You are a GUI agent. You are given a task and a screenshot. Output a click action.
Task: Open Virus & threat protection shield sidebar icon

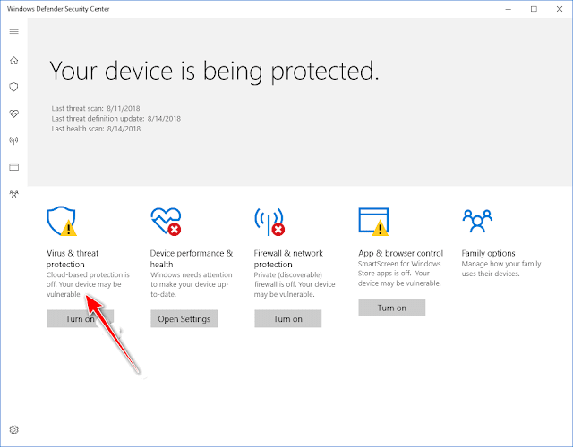pyautogui.click(x=14, y=87)
